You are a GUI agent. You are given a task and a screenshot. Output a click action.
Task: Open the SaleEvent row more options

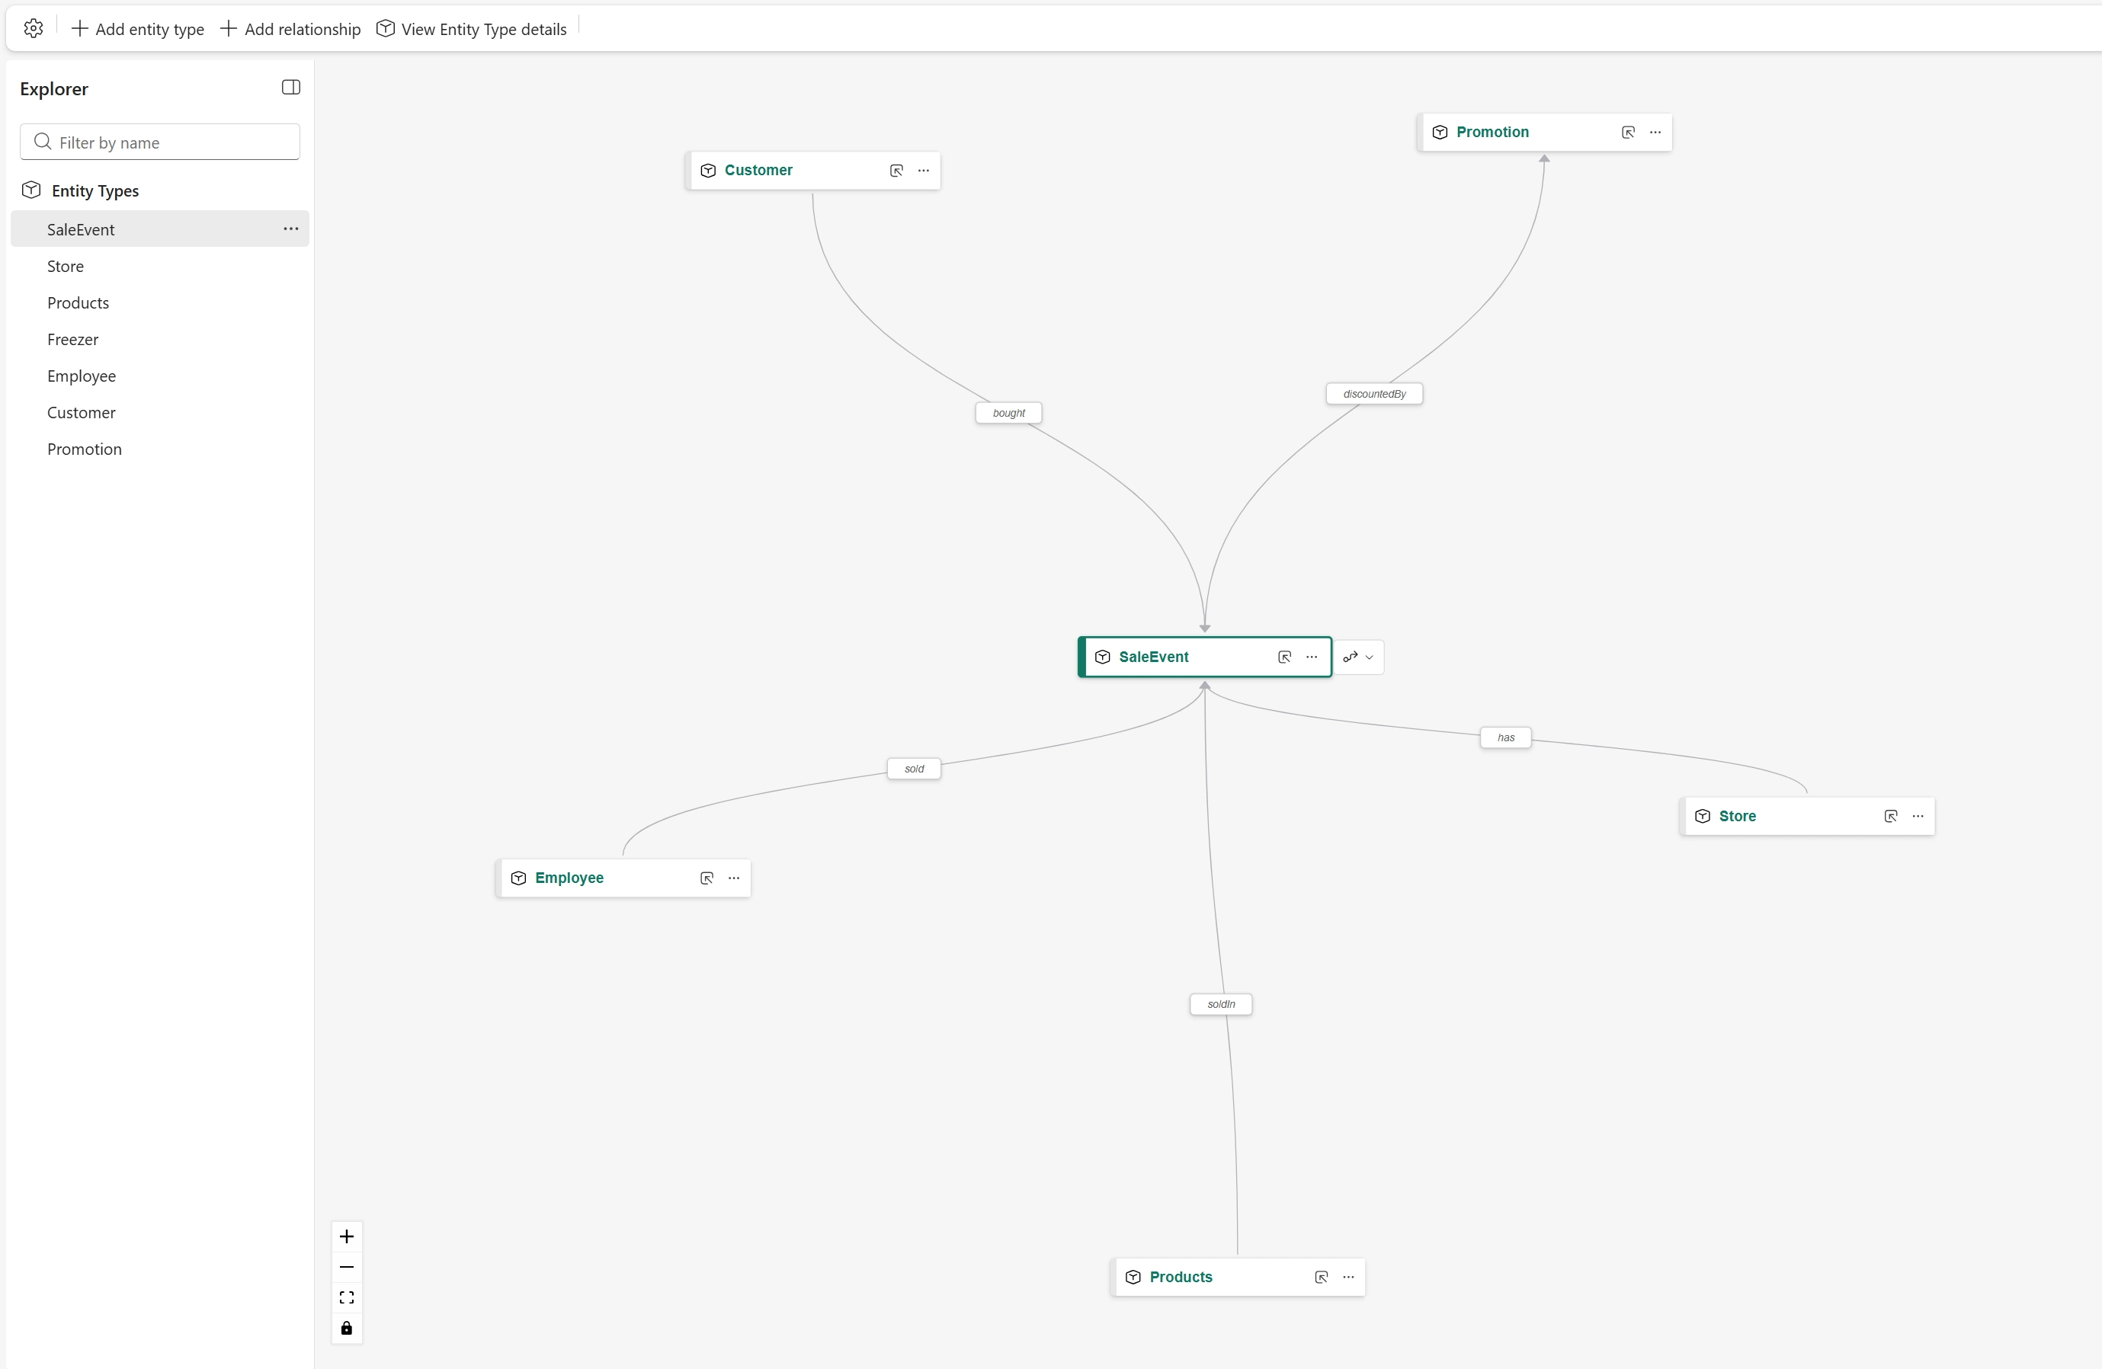click(290, 229)
